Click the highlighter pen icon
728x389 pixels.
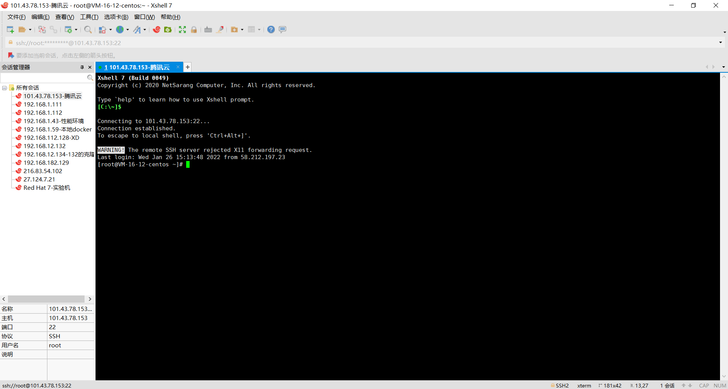220,30
